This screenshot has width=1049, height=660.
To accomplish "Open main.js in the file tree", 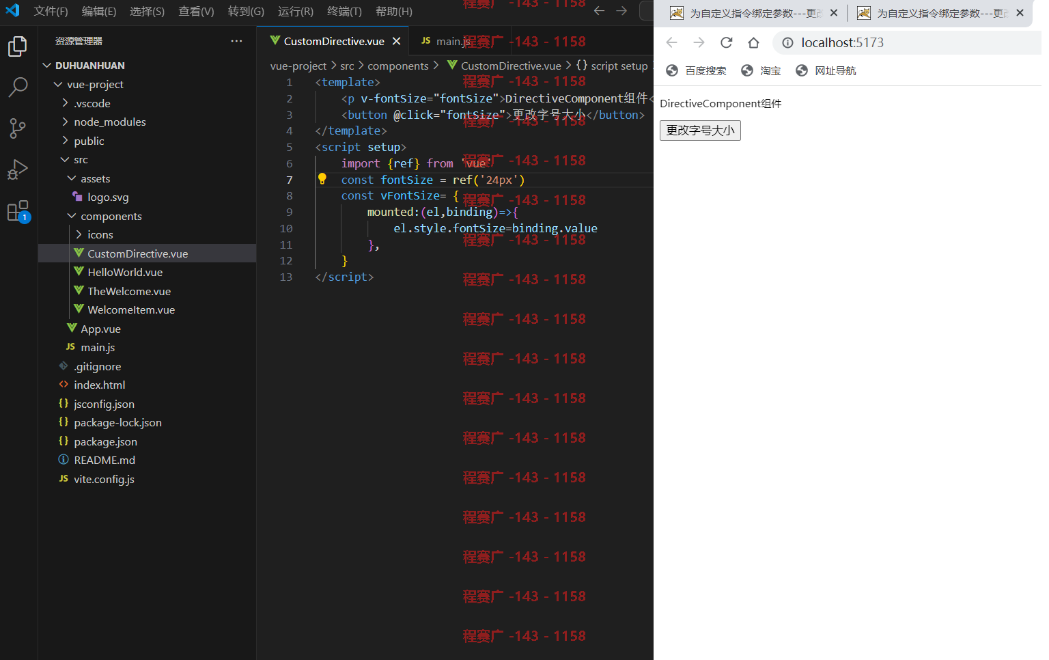I will point(147,348).
